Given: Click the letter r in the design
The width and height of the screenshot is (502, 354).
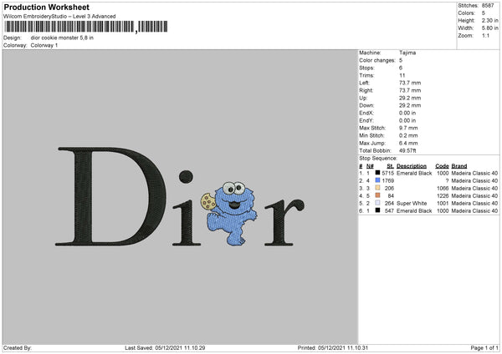Looking at the screenshot, I should click(x=284, y=222).
